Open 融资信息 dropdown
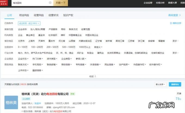Image resolution: width=185 pixels, height=113 pixels. tap(38, 70)
